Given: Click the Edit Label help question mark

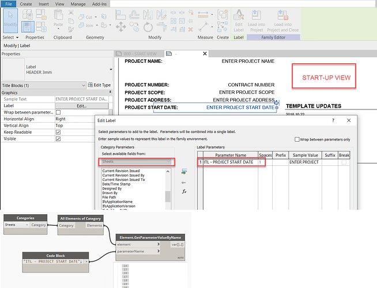Looking at the screenshot, I should pyautogui.click(x=333, y=120).
